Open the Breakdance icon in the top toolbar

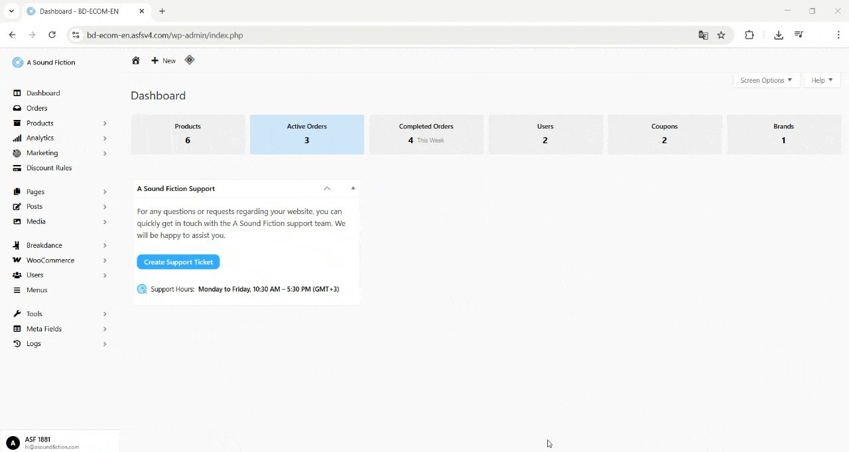190,60
